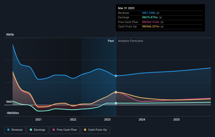The image size is (215, 137).
Task: Click the RM564.316m free cash flow value
Action: coord(151,22)
